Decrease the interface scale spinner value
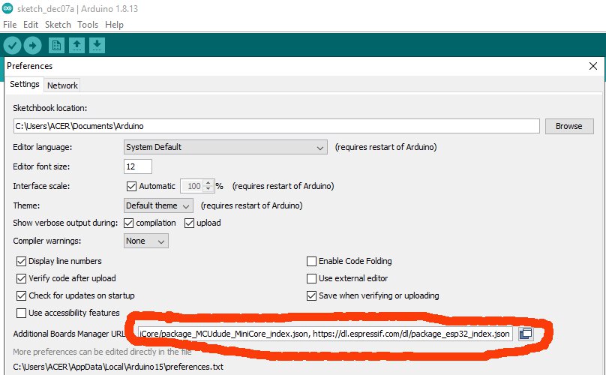 point(208,189)
